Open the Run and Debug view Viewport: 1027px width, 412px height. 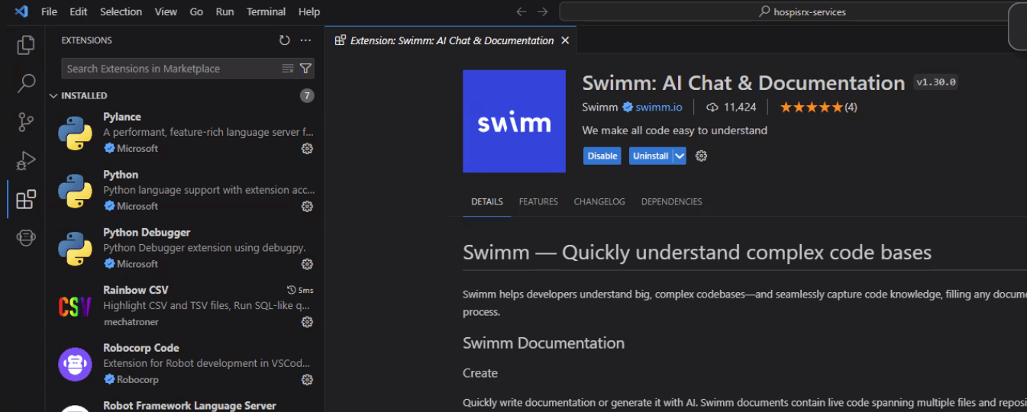(x=26, y=161)
